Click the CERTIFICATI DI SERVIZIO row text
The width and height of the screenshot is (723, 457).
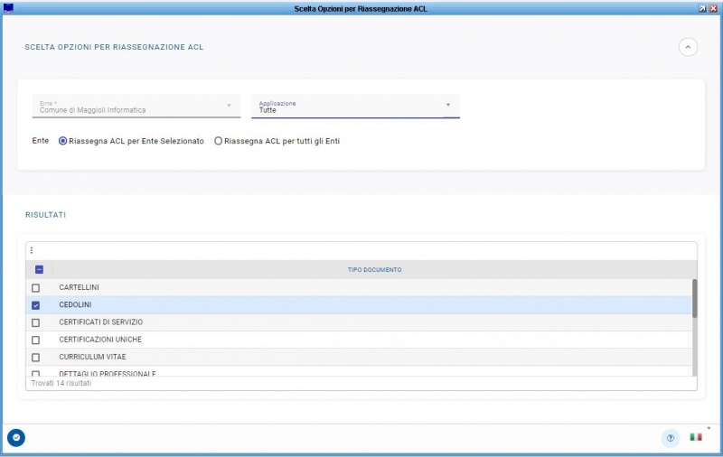pyautogui.click(x=100, y=322)
